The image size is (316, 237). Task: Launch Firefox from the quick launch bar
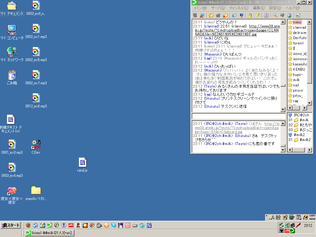click(x=28, y=225)
